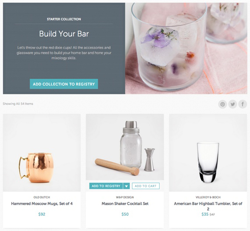Screen dimensions: 250x231
Task: Click Add Collection to Registry button
Action: [64, 84]
